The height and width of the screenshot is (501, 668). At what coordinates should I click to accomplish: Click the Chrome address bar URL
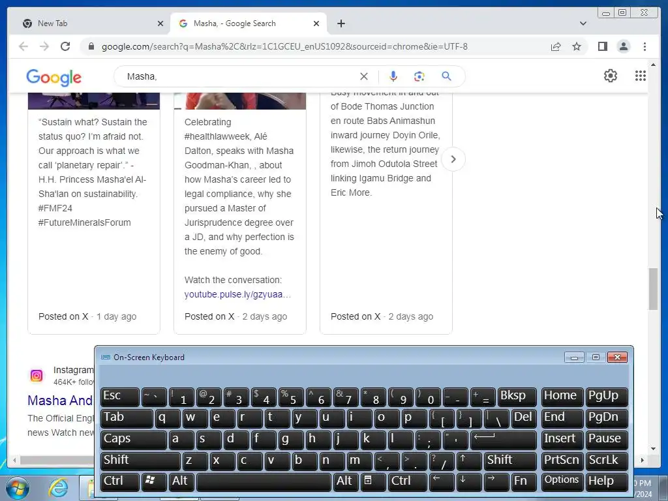click(284, 46)
